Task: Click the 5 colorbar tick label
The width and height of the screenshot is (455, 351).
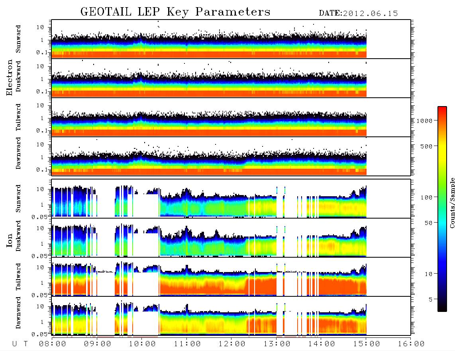Action: 431,299
